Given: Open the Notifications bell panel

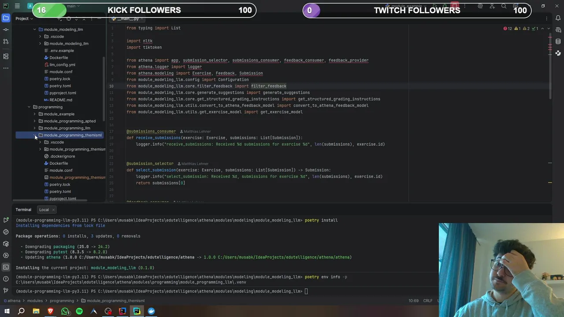Looking at the screenshot, I should 558,18.
